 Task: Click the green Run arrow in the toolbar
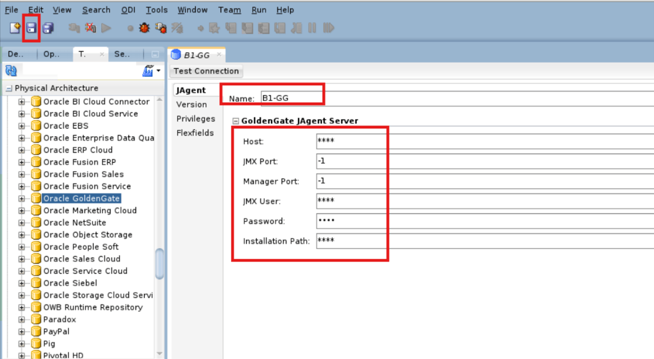coord(106,28)
